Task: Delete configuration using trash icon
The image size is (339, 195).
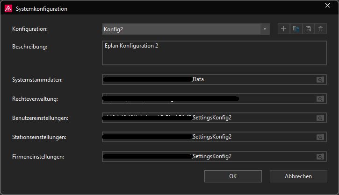Action: point(320,29)
